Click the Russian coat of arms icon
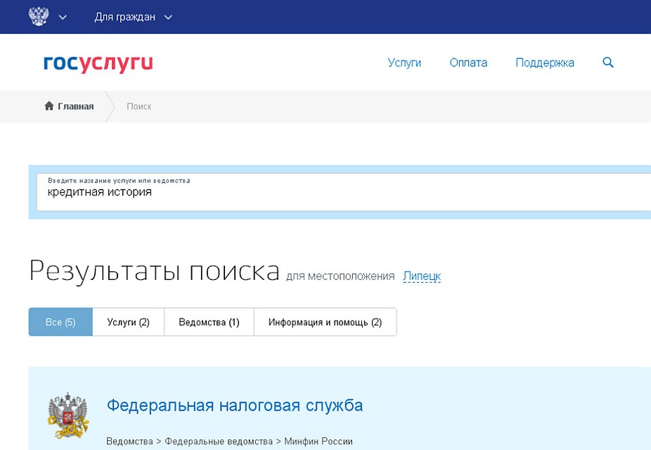The height and width of the screenshot is (450, 651). pos(38,17)
